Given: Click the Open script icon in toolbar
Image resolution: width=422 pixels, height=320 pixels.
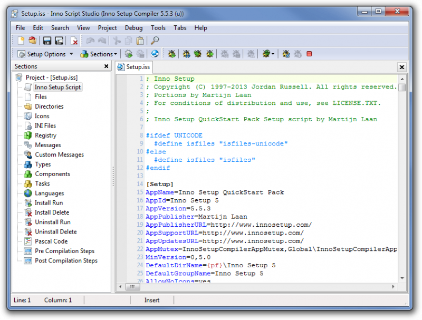Looking at the screenshot, I should tap(32, 41).
